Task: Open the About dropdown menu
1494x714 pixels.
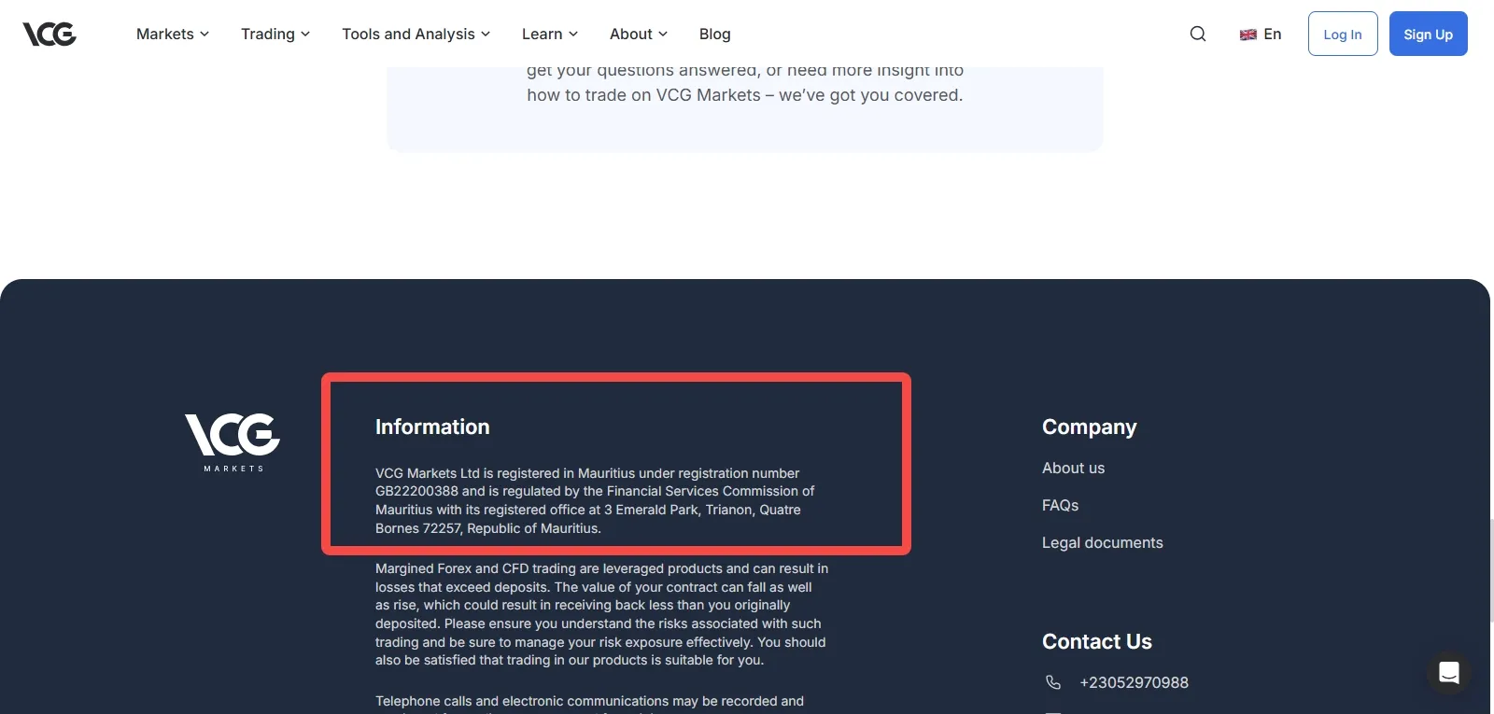Action: pyautogui.click(x=639, y=35)
